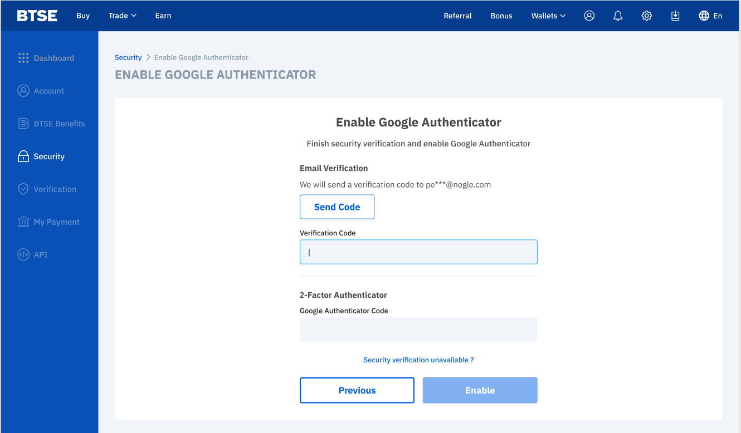Open the user profile icon in header
Image resolution: width=741 pixels, height=433 pixels.
click(x=589, y=16)
